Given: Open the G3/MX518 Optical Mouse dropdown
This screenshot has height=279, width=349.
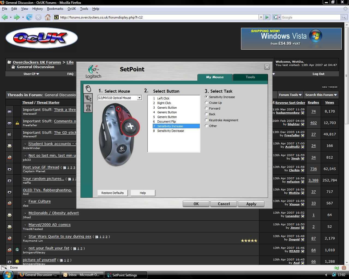Looking at the screenshot, I should click(x=139, y=98).
